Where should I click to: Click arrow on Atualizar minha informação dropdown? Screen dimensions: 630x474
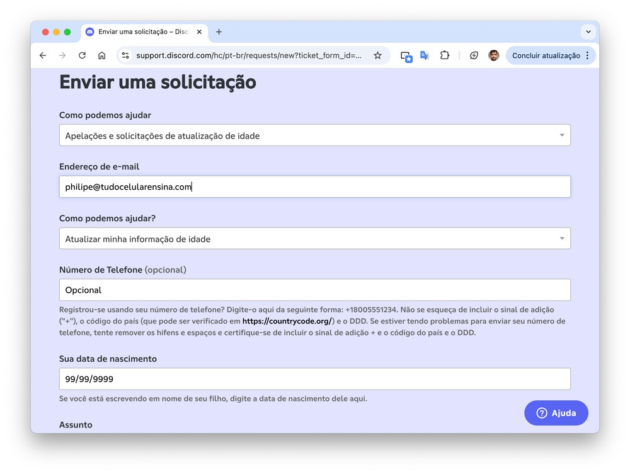coord(562,239)
